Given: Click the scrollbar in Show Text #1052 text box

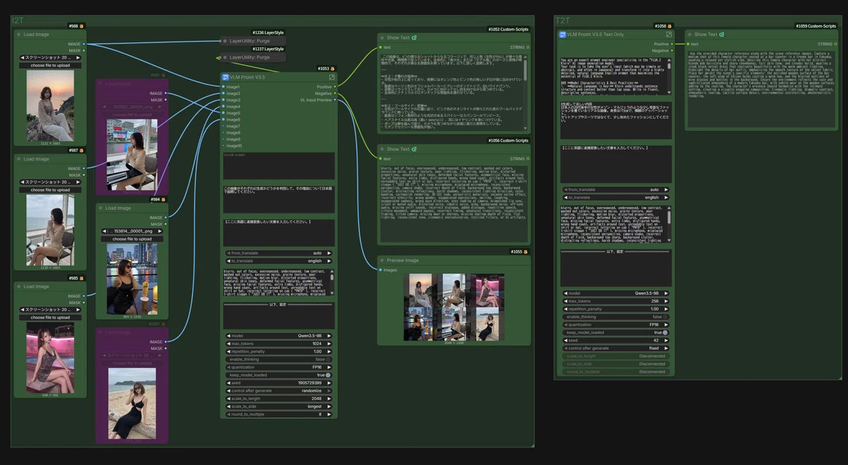Looking at the screenshot, I should click(526, 69).
